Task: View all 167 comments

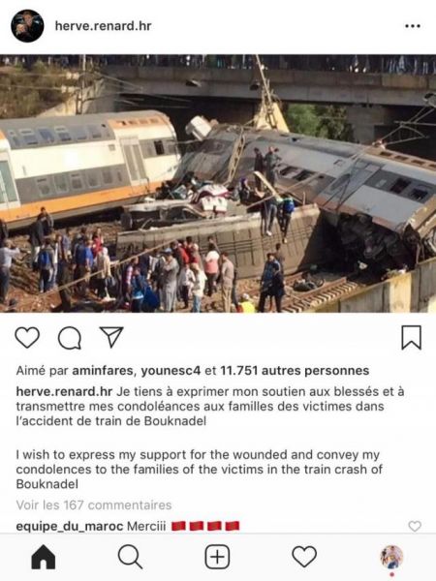Action: click(x=94, y=505)
